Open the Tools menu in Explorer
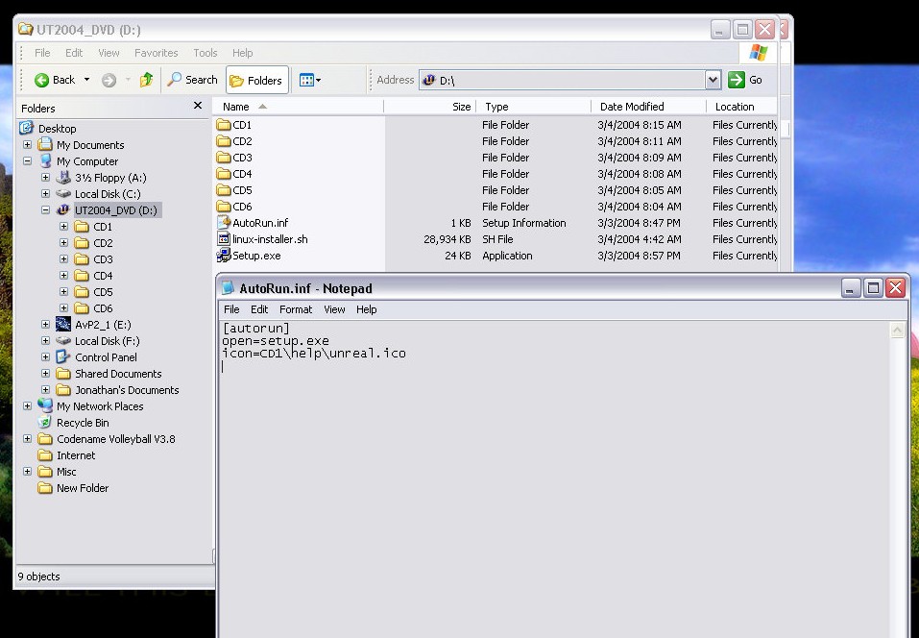Viewport: 919px width, 638px height. pos(206,53)
